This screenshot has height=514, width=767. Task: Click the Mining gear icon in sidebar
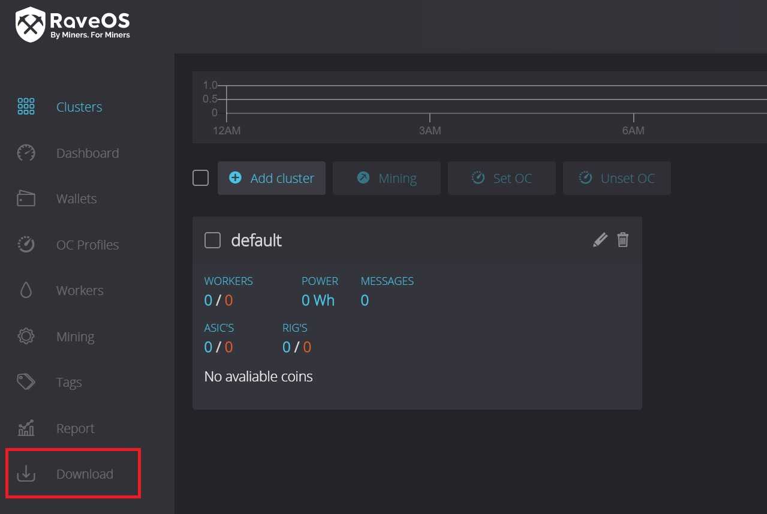[x=26, y=336]
